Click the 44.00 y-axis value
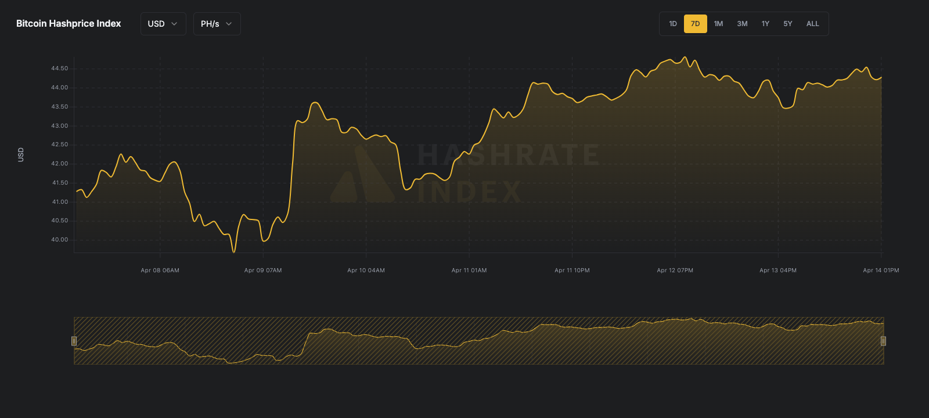 pyautogui.click(x=59, y=88)
